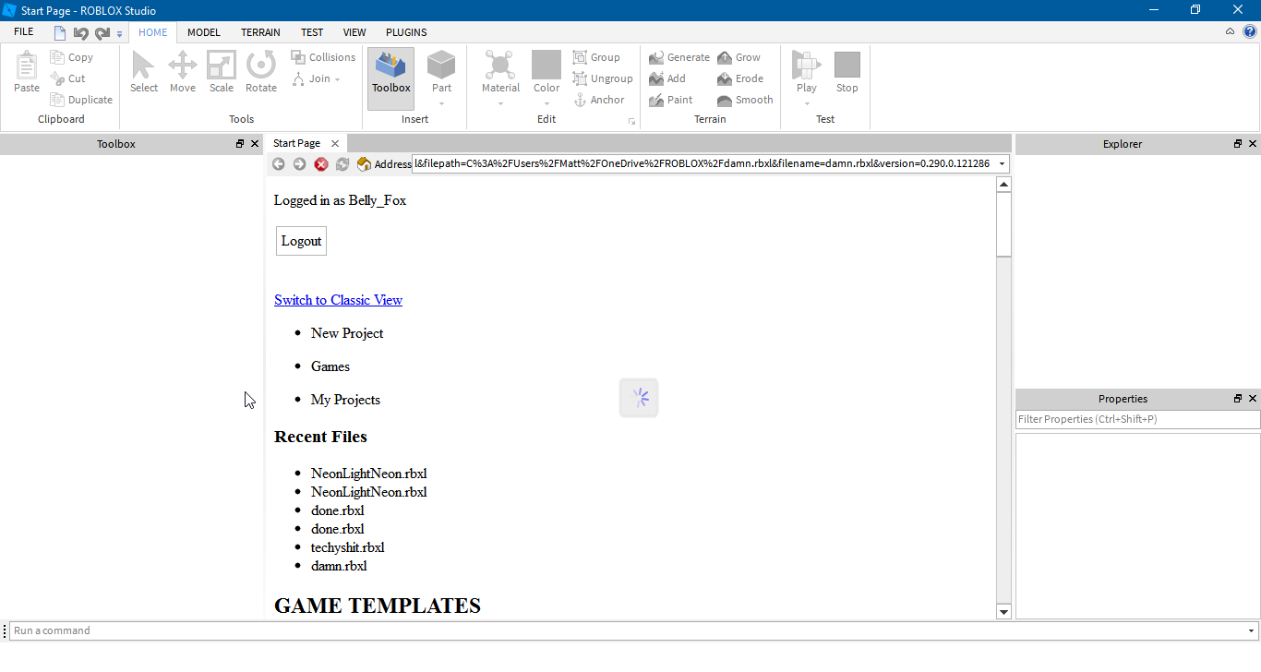Screen dimensions: 1261x672
Task: Select the terrain Paint tool
Action: (x=671, y=100)
